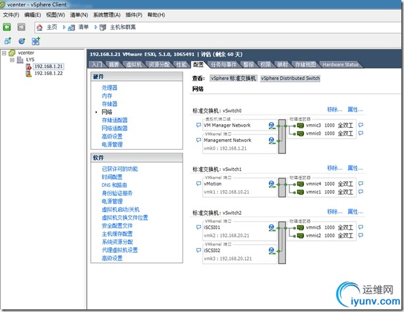Click the new virtual machine toolbar icon
The image size is (404, 312).
[x=8, y=41]
